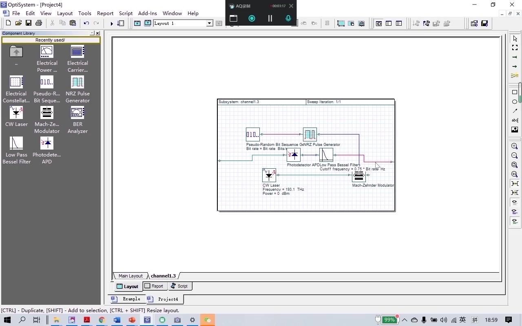Open the File menu
This screenshot has height=326, width=522.
point(16,13)
